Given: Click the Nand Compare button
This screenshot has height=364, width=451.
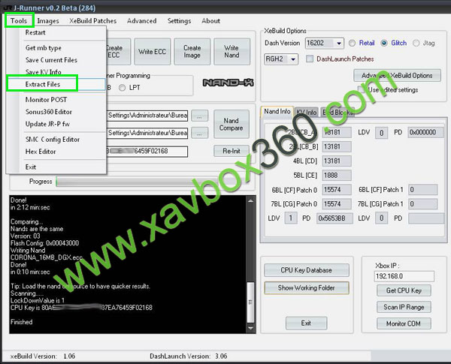Looking at the screenshot, I should click(x=232, y=125).
